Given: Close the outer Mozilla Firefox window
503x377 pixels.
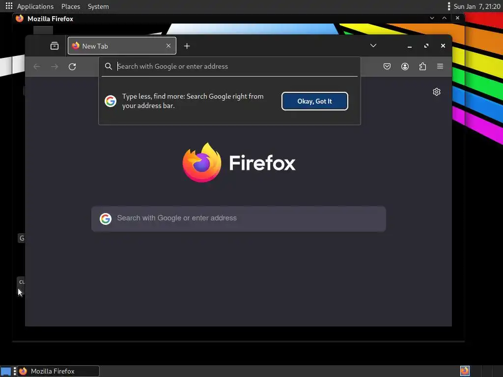Looking at the screenshot, I should pyautogui.click(x=457, y=18).
